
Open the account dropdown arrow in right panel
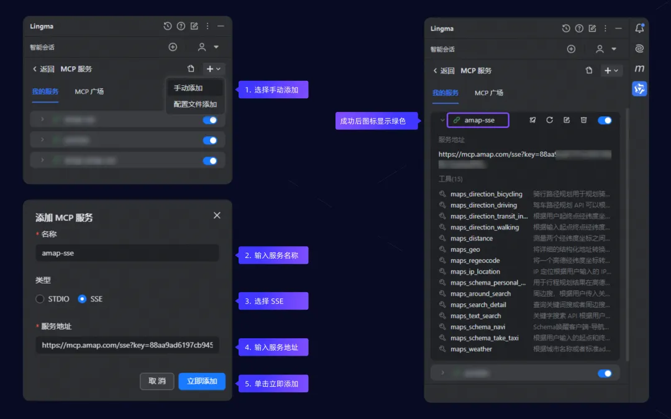[614, 49]
